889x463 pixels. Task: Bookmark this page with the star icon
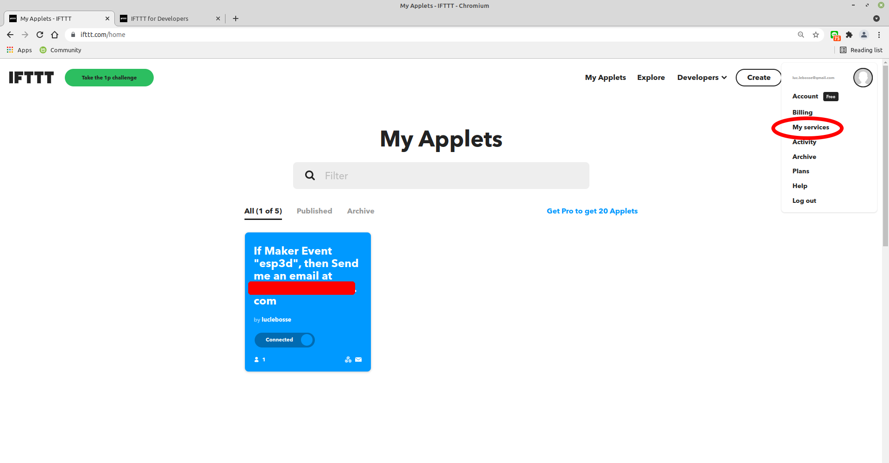click(x=816, y=35)
